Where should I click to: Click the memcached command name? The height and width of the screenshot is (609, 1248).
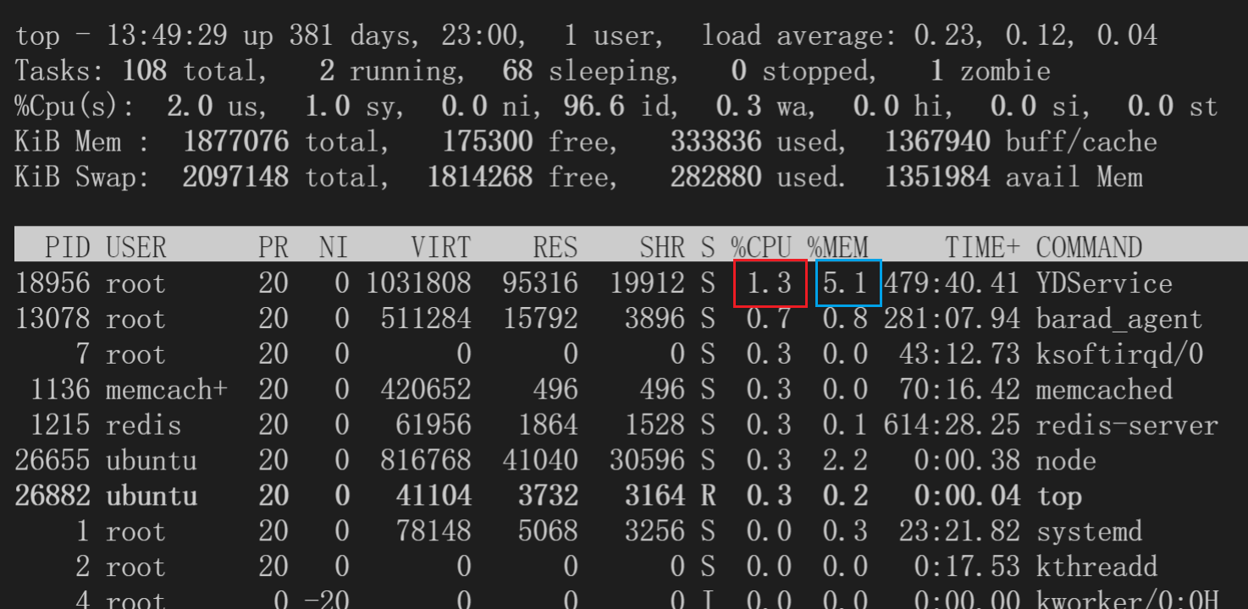[1104, 390]
